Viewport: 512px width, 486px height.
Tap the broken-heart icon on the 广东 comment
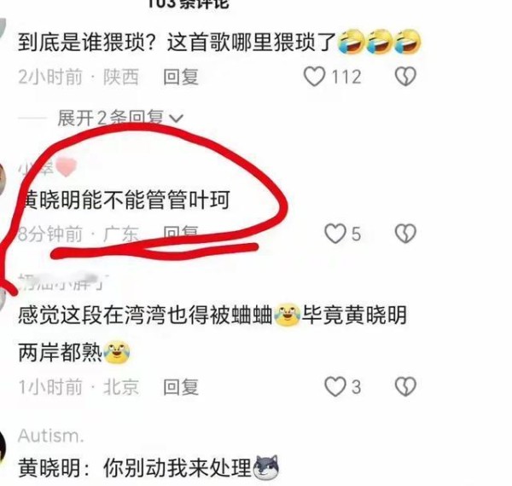405,234
